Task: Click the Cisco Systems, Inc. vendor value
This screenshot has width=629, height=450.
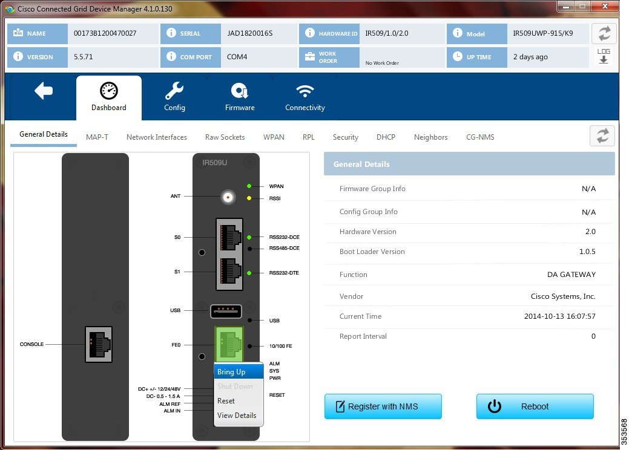Action: [x=563, y=296]
